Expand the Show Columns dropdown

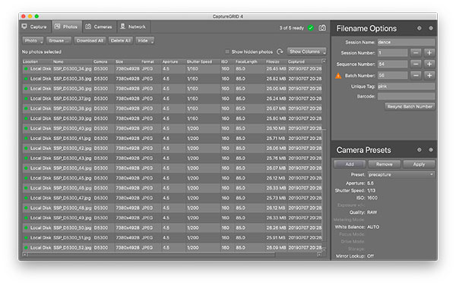[306, 52]
